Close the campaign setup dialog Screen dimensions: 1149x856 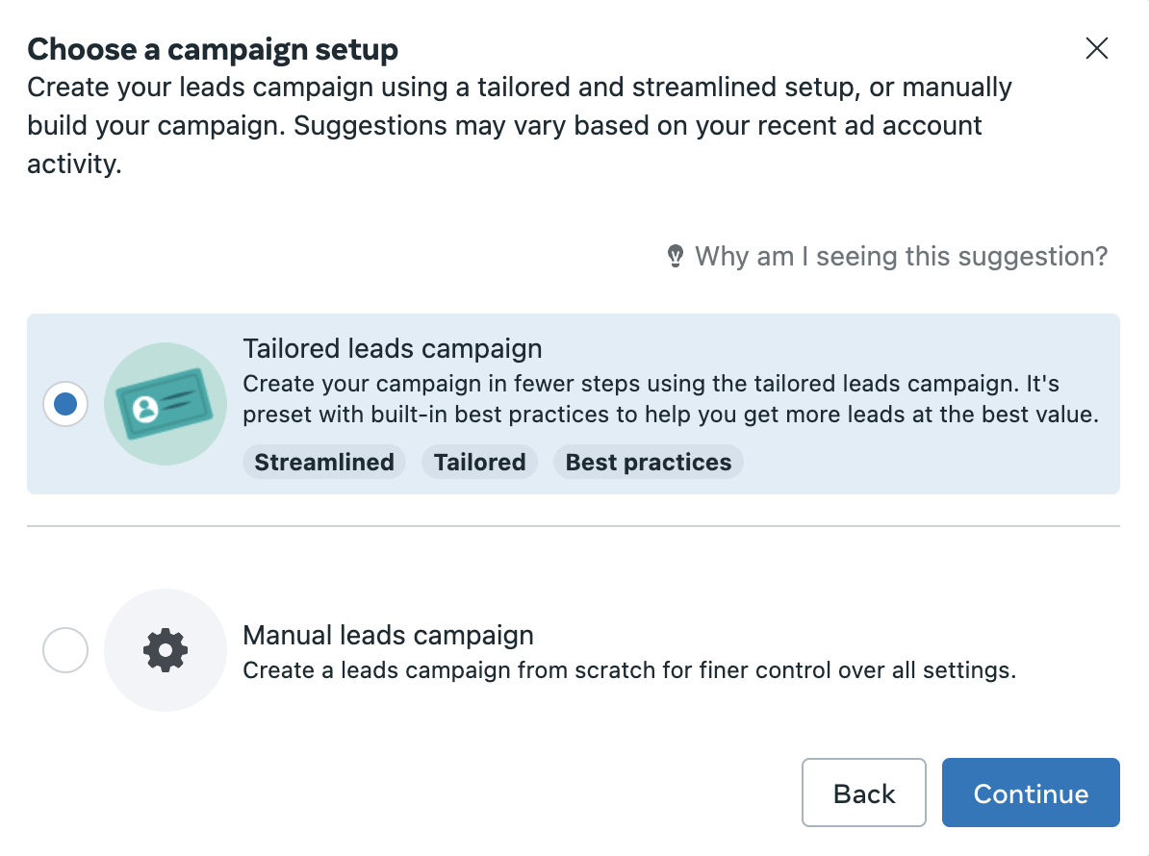[1096, 48]
